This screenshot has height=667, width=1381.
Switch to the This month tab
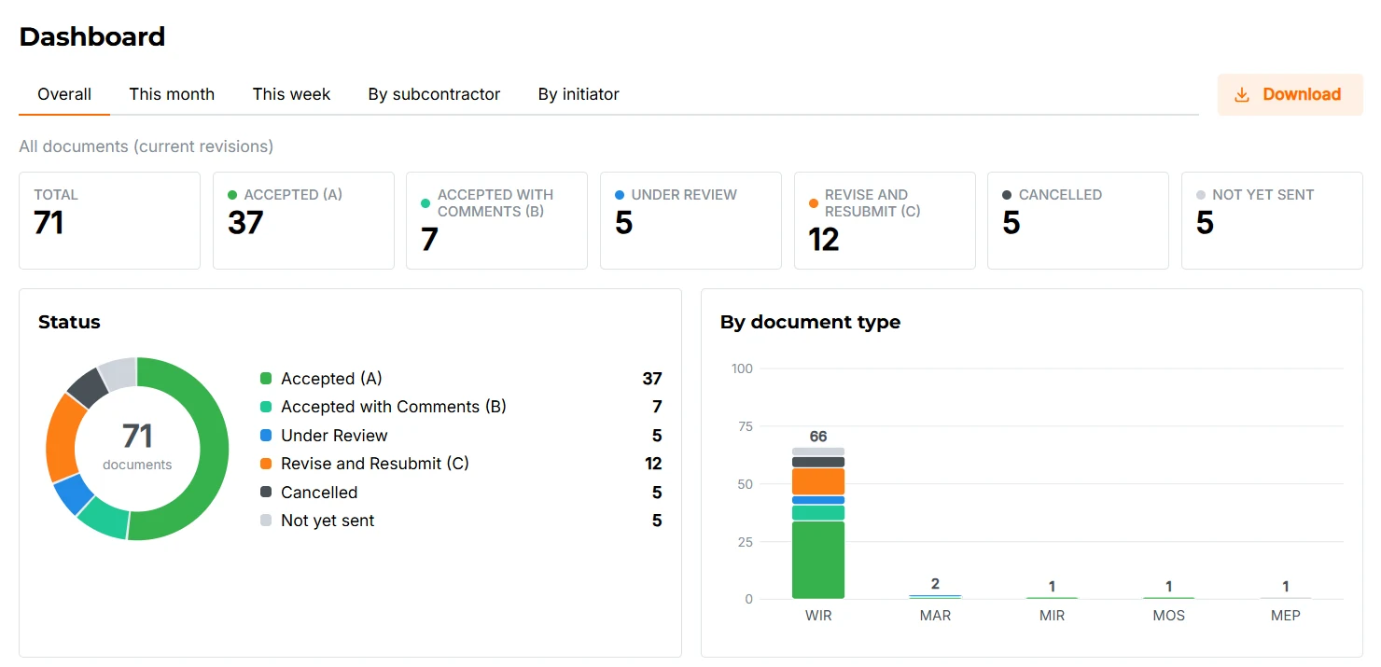coord(172,94)
